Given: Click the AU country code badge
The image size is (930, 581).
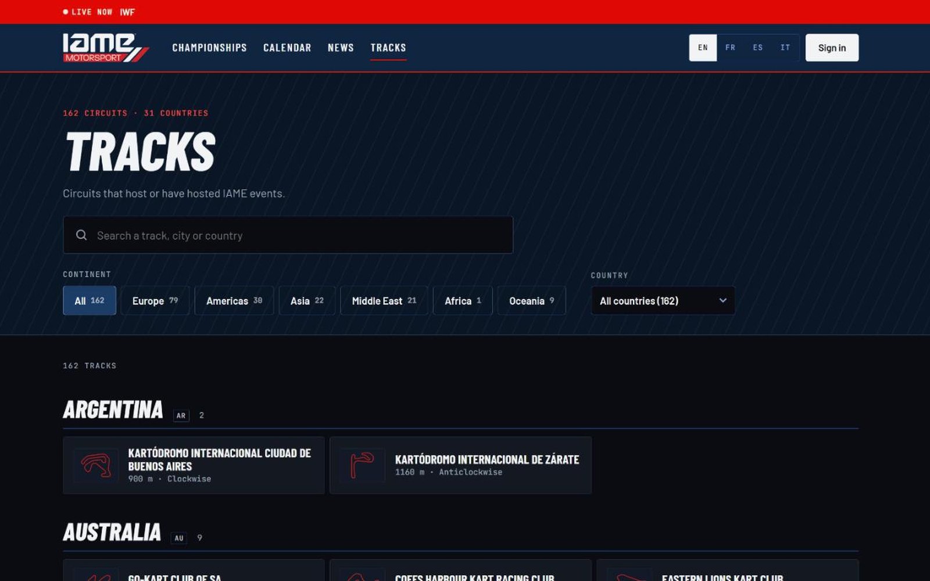Looking at the screenshot, I should point(179,538).
